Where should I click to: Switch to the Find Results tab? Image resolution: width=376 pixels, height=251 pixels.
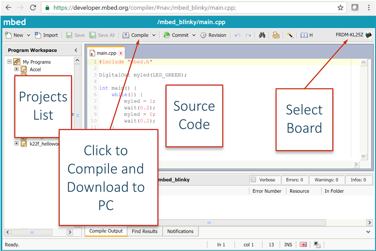[145, 231]
